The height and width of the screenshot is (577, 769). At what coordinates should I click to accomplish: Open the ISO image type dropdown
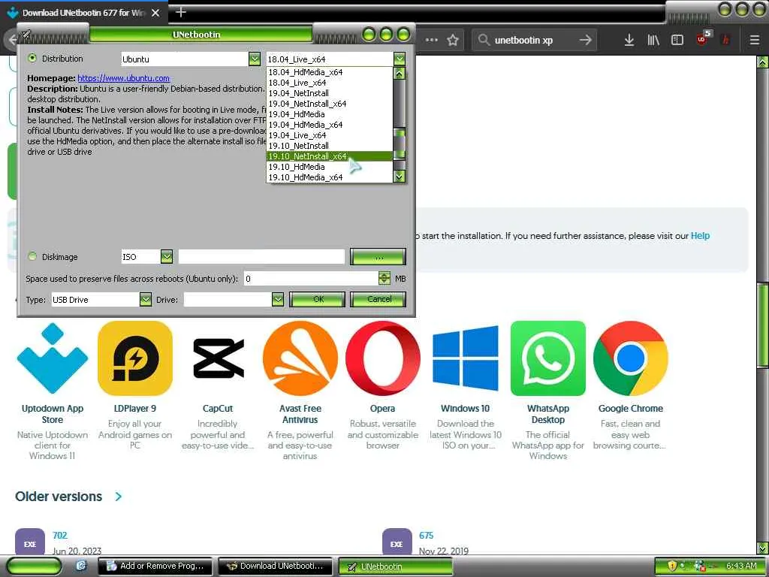click(167, 256)
